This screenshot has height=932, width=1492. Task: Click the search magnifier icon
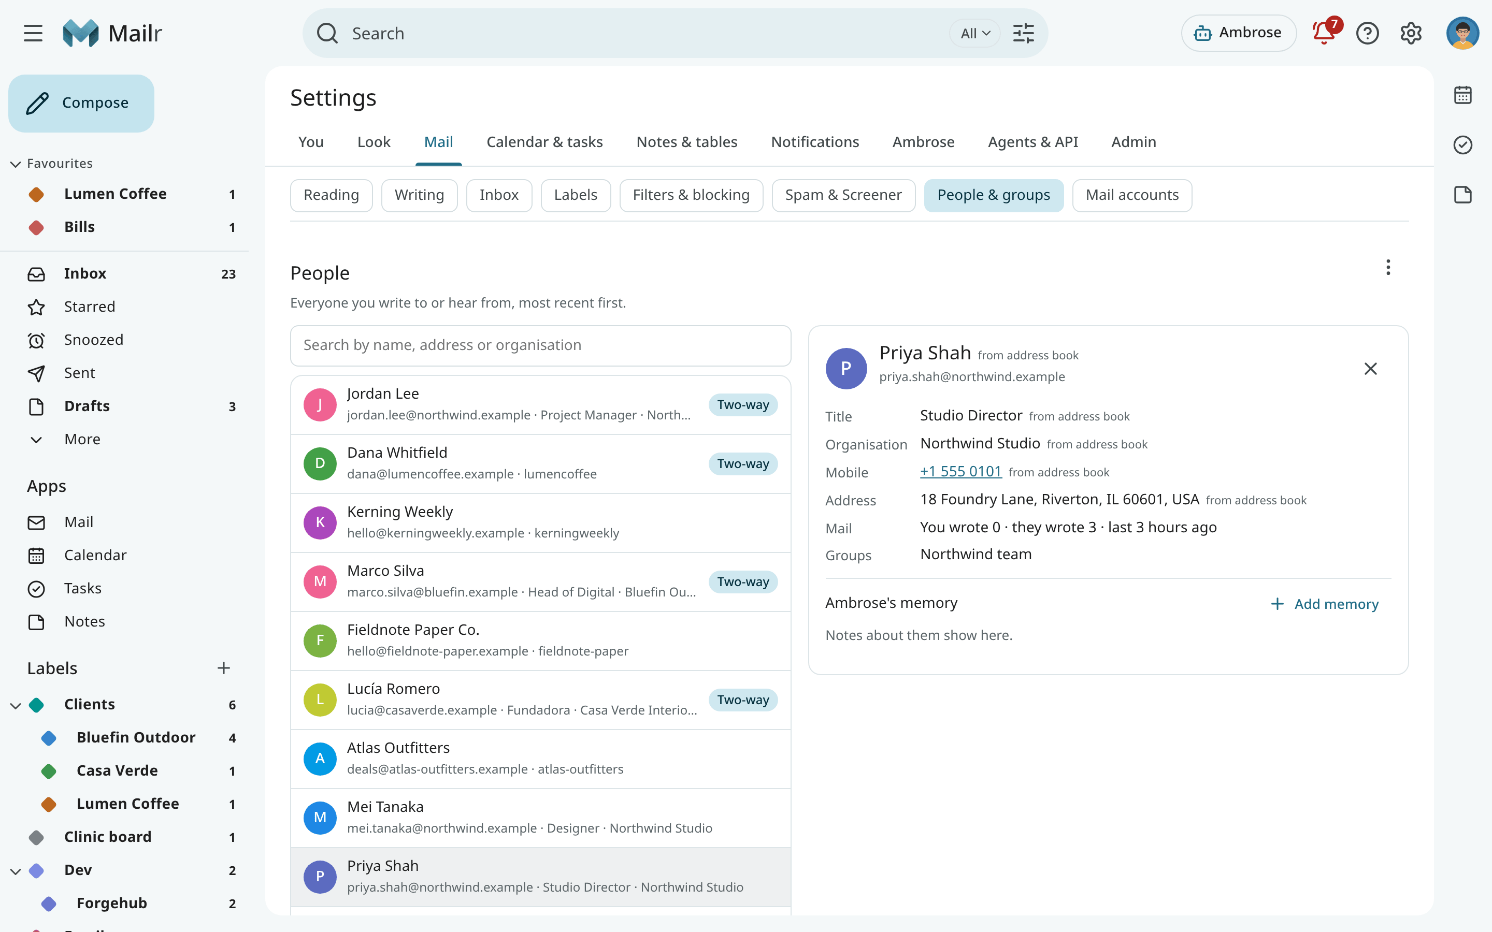[x=327, y=33]
